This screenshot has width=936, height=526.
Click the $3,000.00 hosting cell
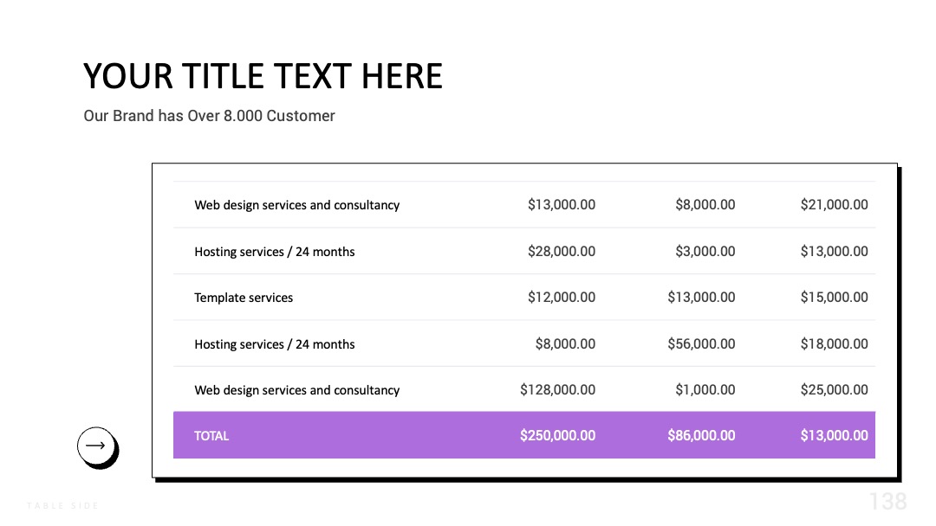(x=705, y=252)
